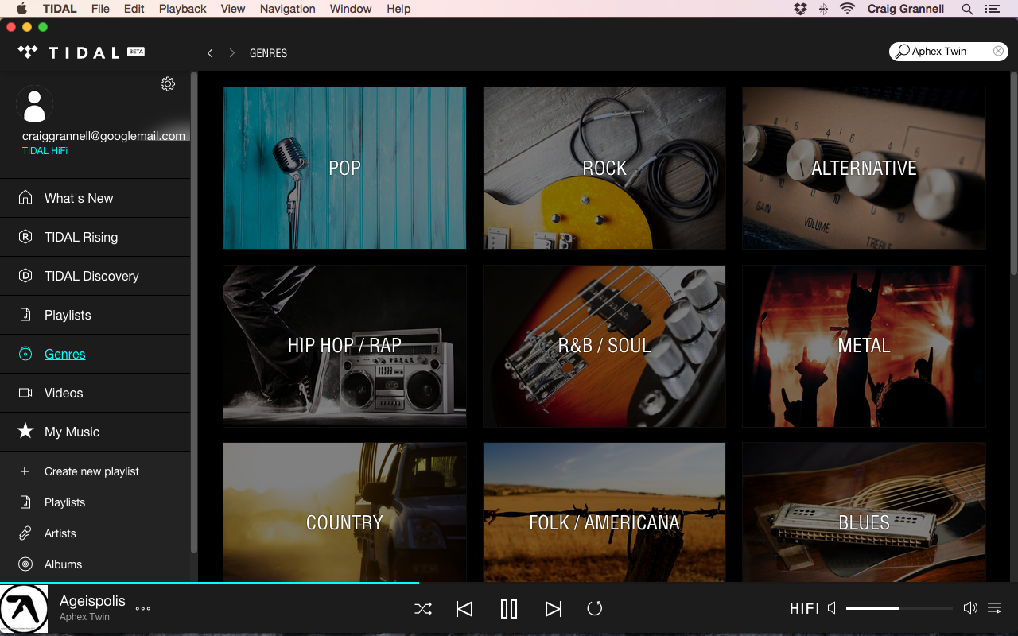This screenshot has height=636, width=1018.
Task: Adjust the volume slider
Action: (x=899, y=608)
